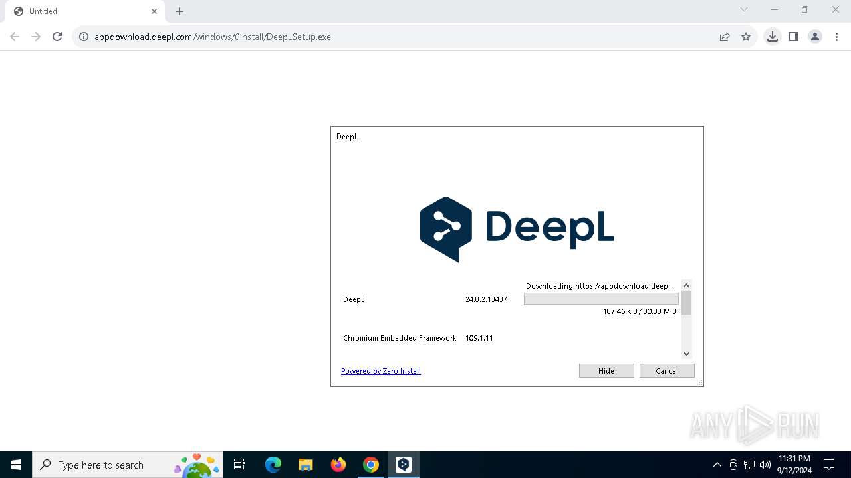Bookmark this tab with star icon
This screenshot has height=478, width=851.
click(x=746, y=37)
